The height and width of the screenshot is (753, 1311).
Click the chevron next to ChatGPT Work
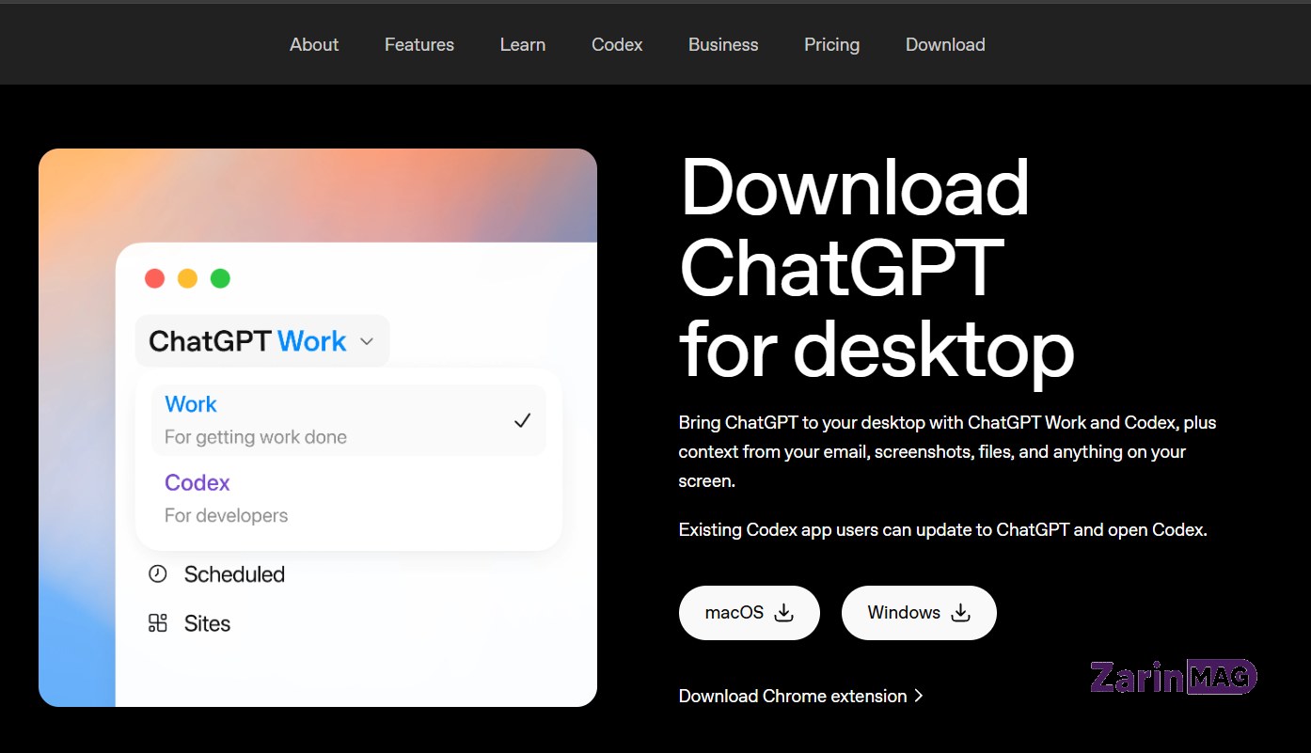tap(367, 342)
